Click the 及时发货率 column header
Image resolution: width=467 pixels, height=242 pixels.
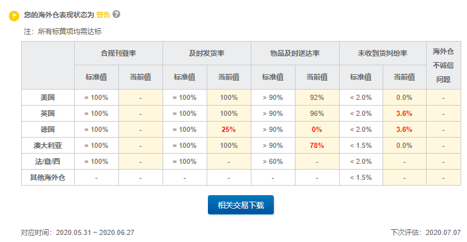coord(207,53)
